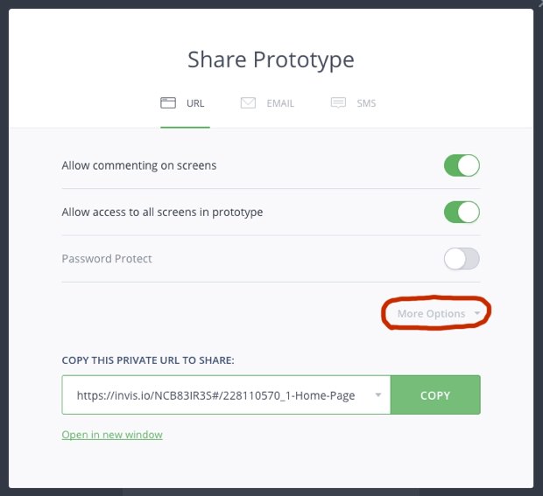
Task: Click the small arrow next to More Options
Action: (477, 313)
